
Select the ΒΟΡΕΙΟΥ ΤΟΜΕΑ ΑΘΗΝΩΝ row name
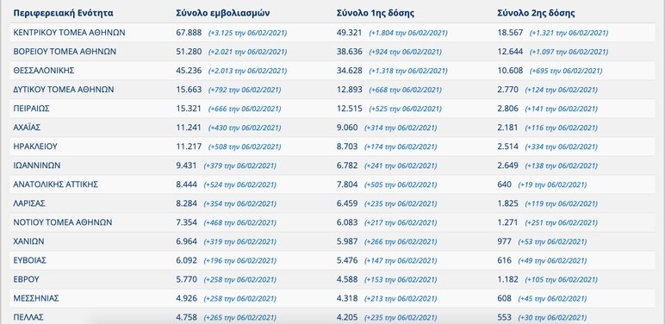click(65, 52)
